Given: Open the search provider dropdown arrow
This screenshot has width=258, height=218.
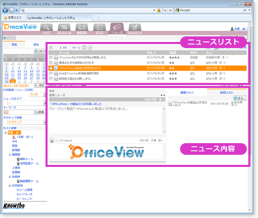Looking at the screenshot, I should tap(249, 10).
